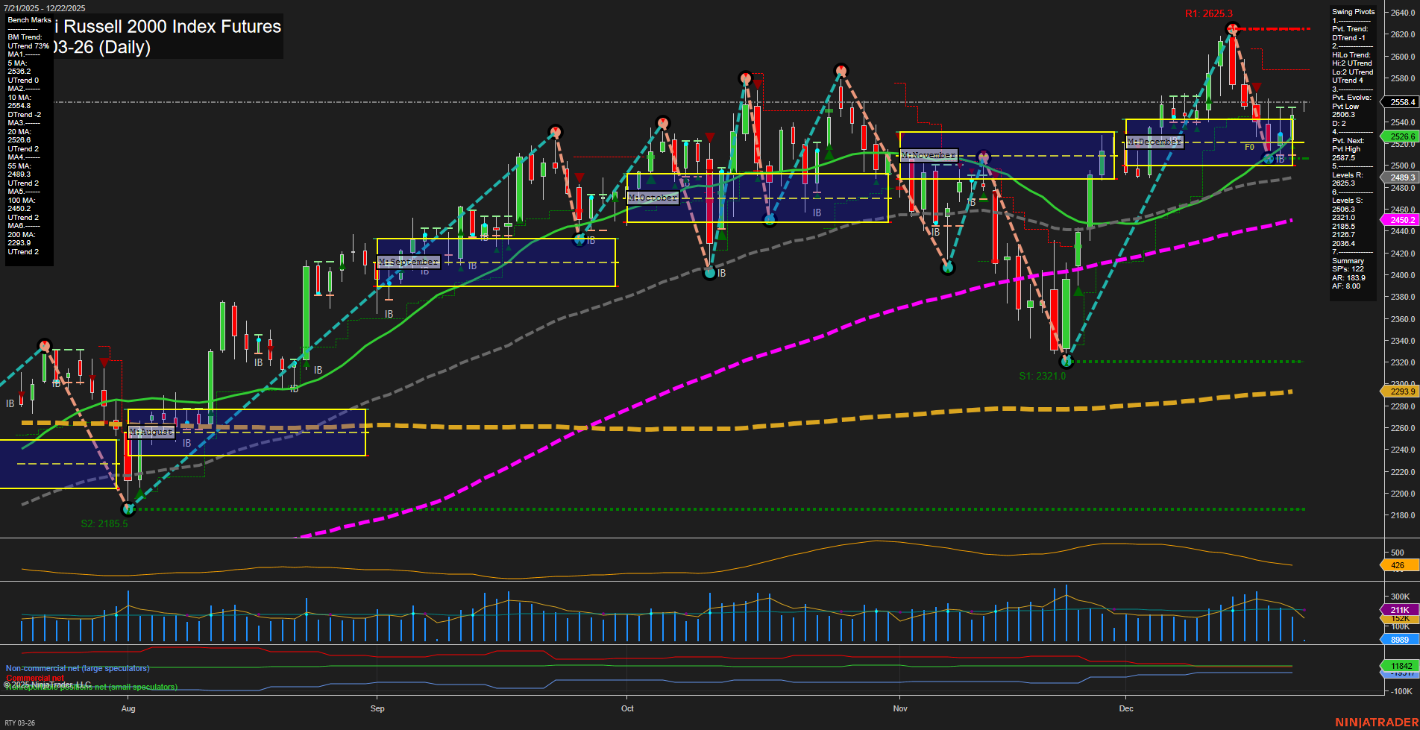This screenshot has width=1420, height=730.
Task: Select the RTY 03-26 tab
Action: [22, 722]
